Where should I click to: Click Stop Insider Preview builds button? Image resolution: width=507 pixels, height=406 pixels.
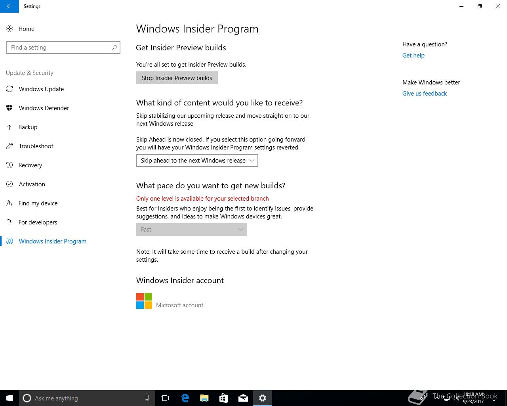[177, 78]
